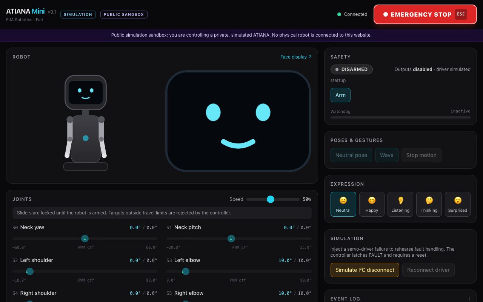This screenshot has height=302, width=483.
Task: Click the Neck yaw '−60.0°' lower limit
Action: [19, 248]
